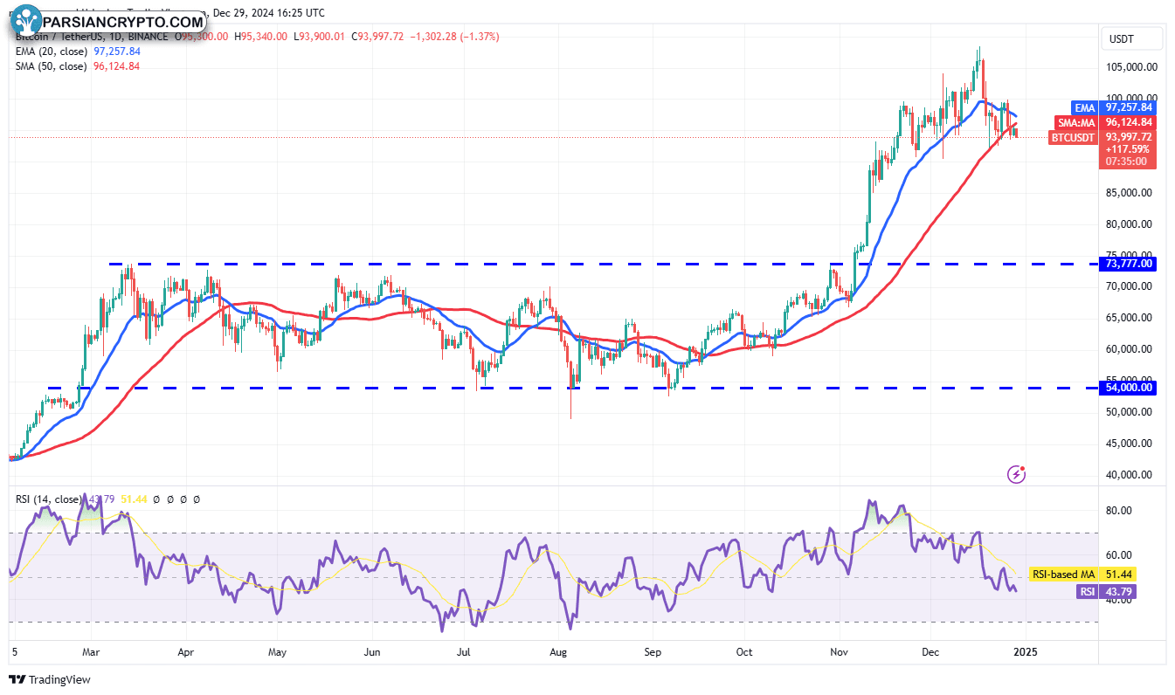Screen dimensions: 1175x695
Task: Click the Jun label on the time axis
Action: pos(372,652)
